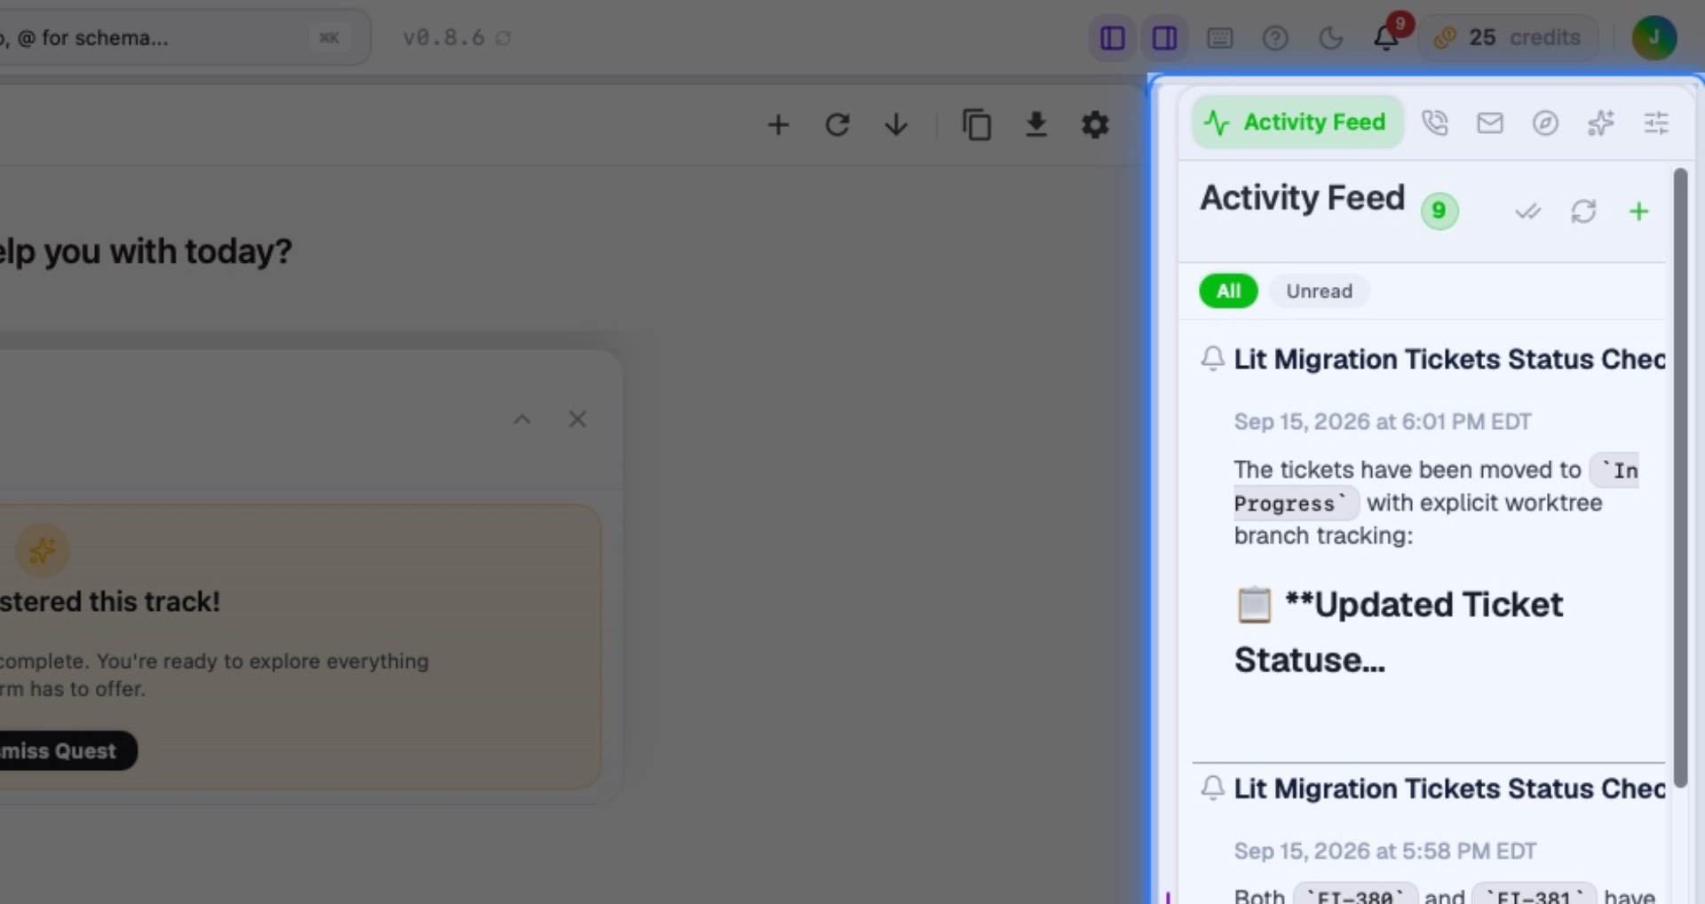Open the sliders preferences tab icon

[x=1656, y=123]
